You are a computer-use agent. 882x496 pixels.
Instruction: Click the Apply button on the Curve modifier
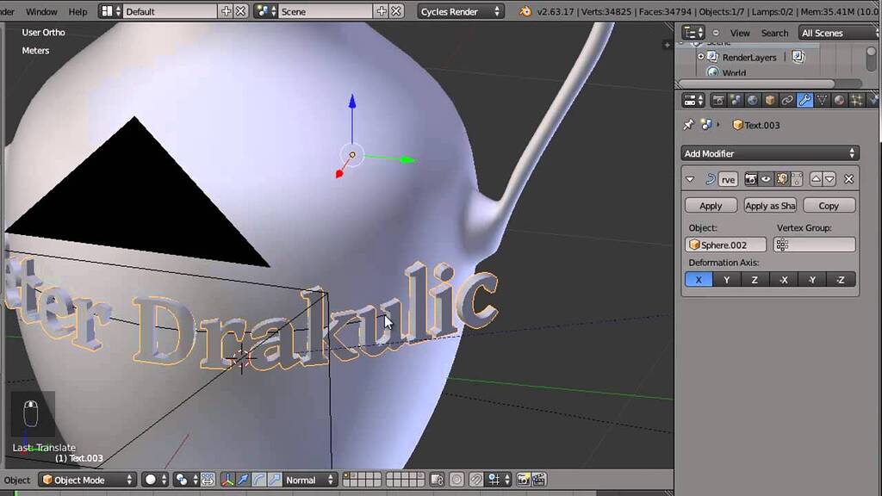pyautogui.click(x=710, y=205)
